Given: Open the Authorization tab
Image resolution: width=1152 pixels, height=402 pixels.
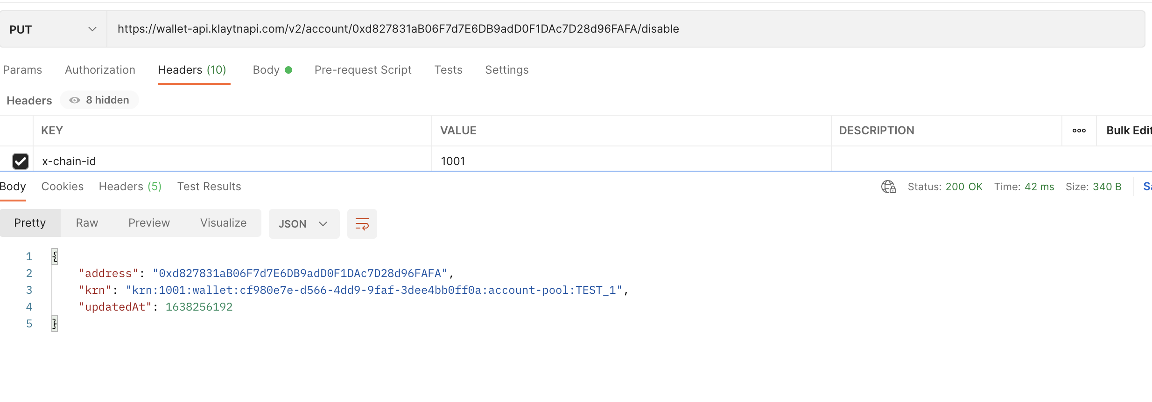Looking at the screenshot, I should 100,70.
